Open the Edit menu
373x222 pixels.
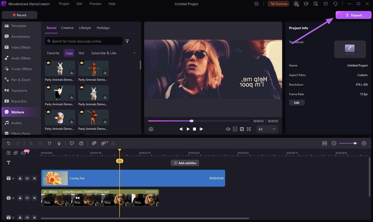pyautogui.click(x=79, y=4)
